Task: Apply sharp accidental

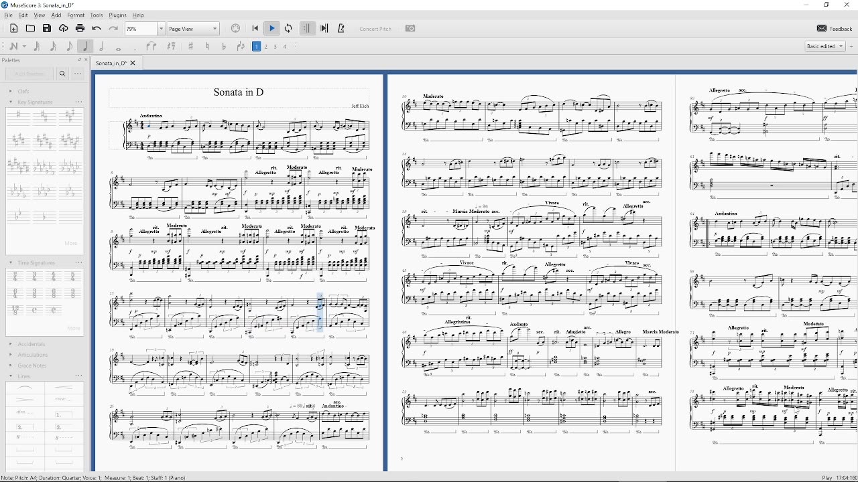Action: point(191,46)
